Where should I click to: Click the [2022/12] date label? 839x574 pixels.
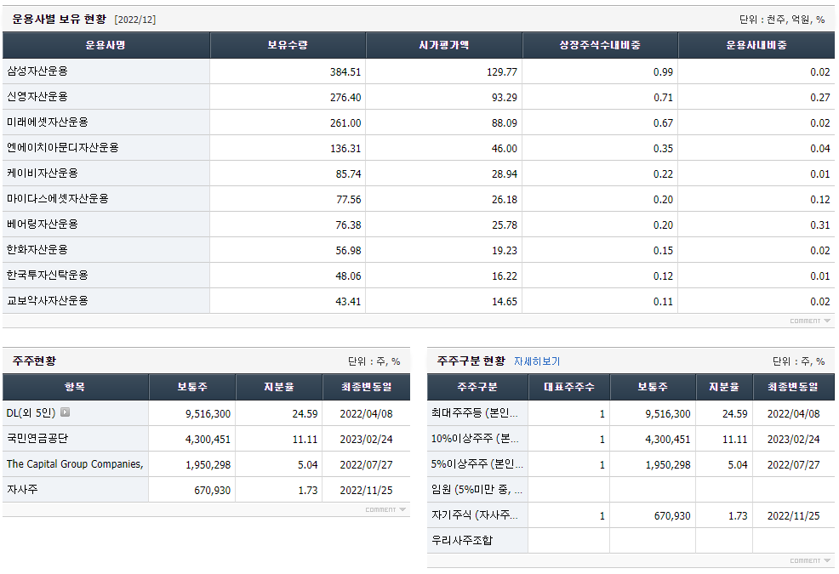coord(134,20)
